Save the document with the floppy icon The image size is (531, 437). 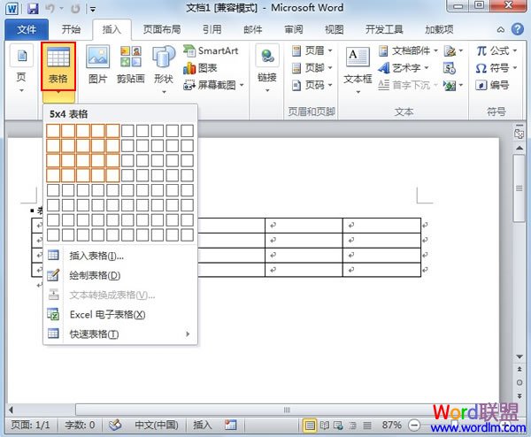pos(33,8)
